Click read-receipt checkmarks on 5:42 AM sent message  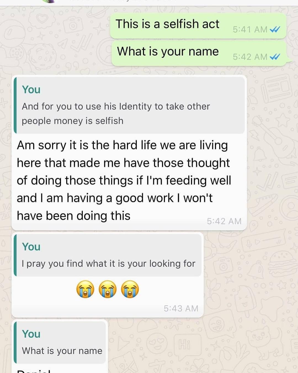click(275, 57)
